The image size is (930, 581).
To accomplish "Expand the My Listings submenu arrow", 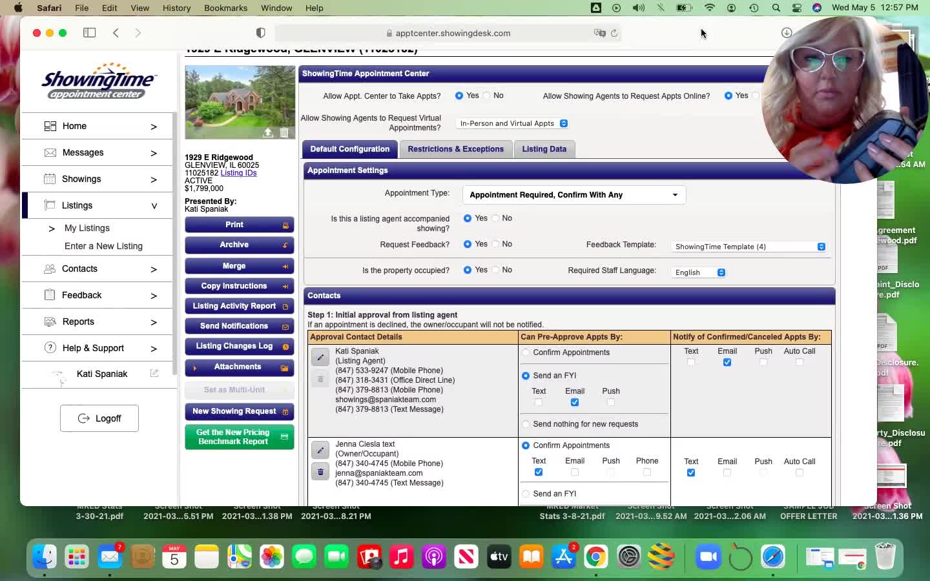I will coord(52,229).
